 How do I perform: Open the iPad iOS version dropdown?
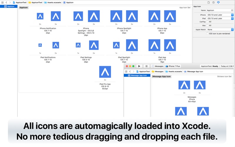220,19
